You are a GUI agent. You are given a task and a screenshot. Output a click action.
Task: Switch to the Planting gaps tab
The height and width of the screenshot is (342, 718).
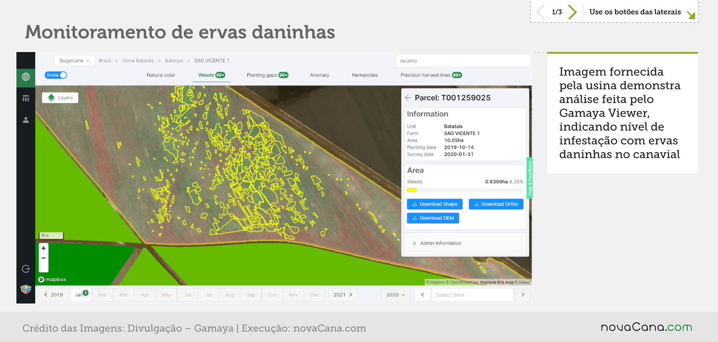pos(268,75)
